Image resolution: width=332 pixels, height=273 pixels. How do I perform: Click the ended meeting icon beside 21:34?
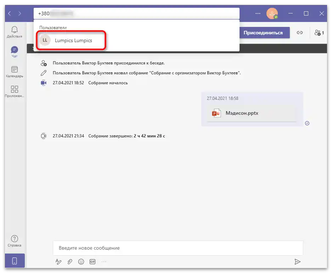pyautogui.click(x=44, y=136)
